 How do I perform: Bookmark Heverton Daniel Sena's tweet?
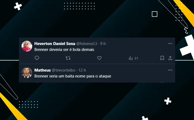pos(162,58)
